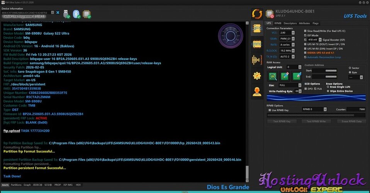Select Erase Single LUN option
This screenshot has width=370, height=193.
click(328, 87)
